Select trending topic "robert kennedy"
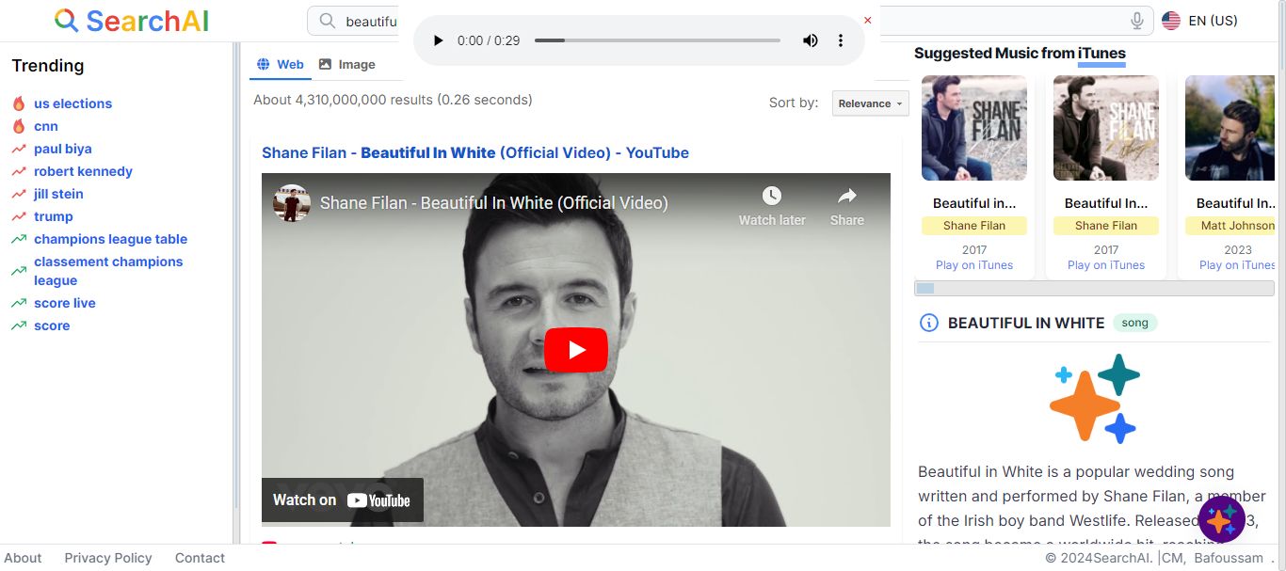Image resolution: width=1286 pixels, height=571 pixels. 83,171
